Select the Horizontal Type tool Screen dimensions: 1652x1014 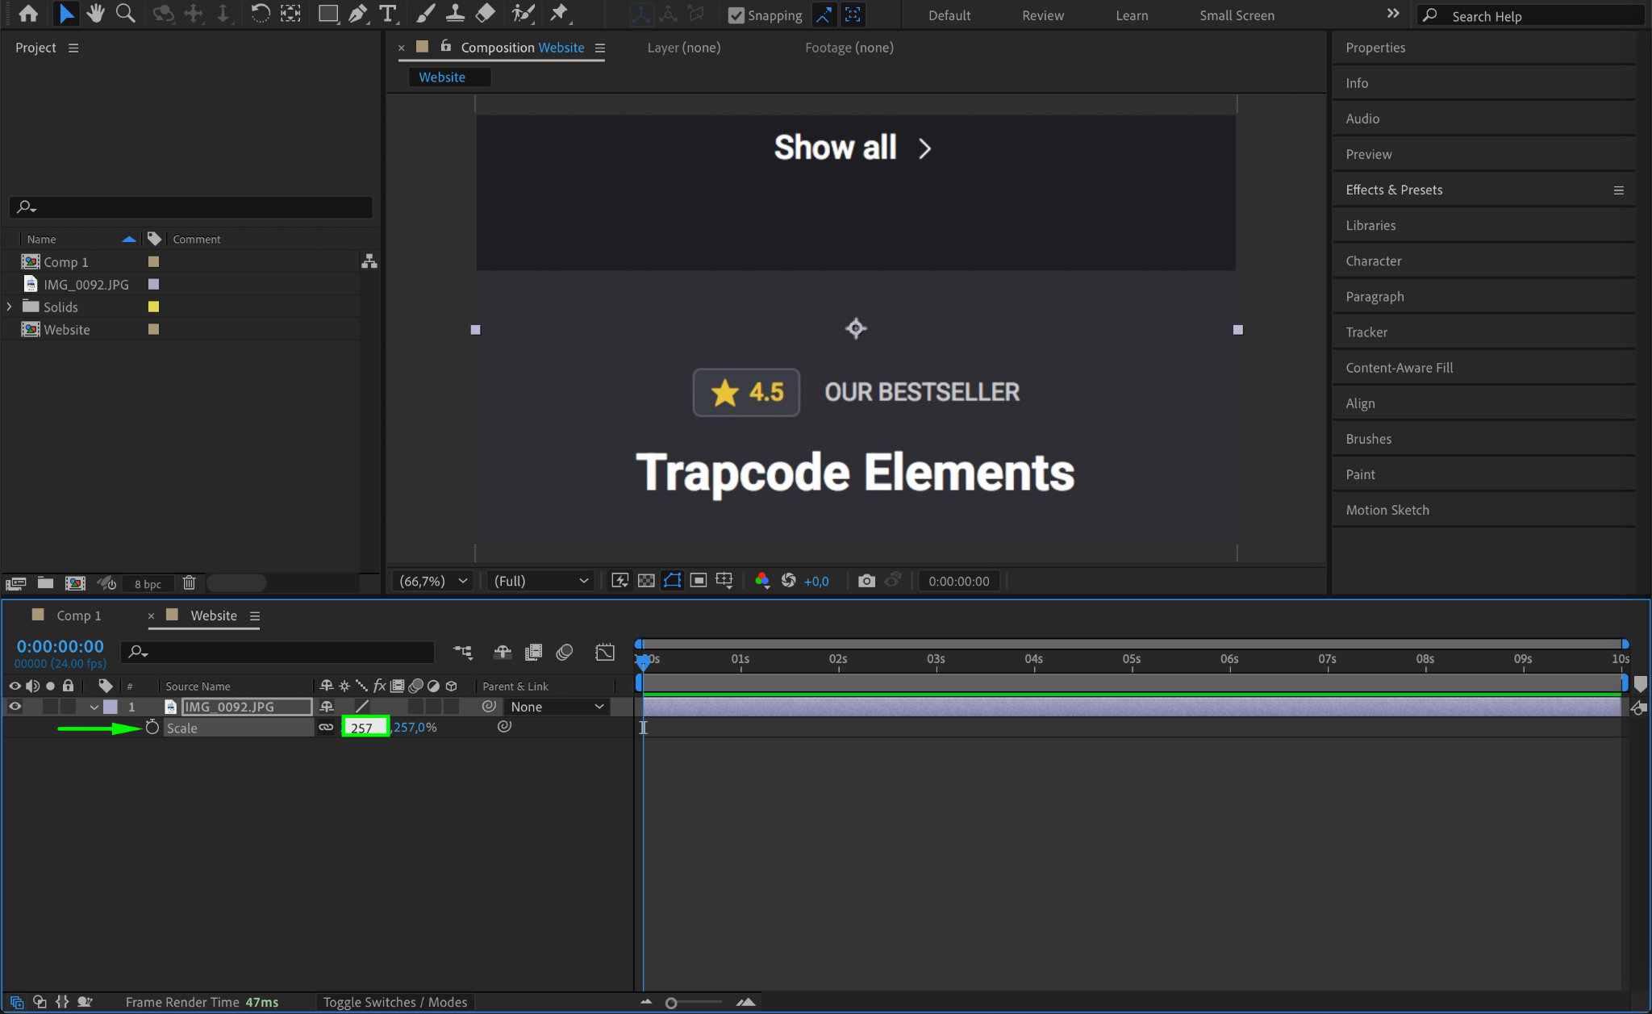pyautogui.click(x=388, y=14)
